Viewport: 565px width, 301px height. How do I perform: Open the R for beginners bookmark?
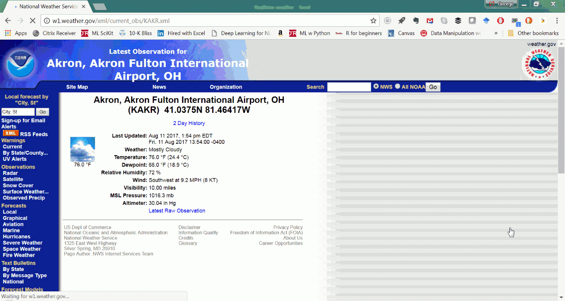(359, 33)
